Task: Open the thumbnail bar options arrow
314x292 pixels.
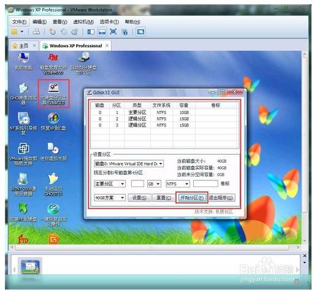Action: tap(305, 263)
